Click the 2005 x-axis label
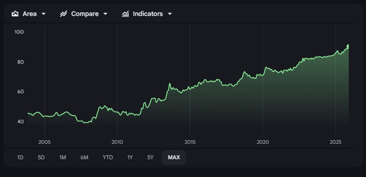The image size is (366, 177). [45, 142]
